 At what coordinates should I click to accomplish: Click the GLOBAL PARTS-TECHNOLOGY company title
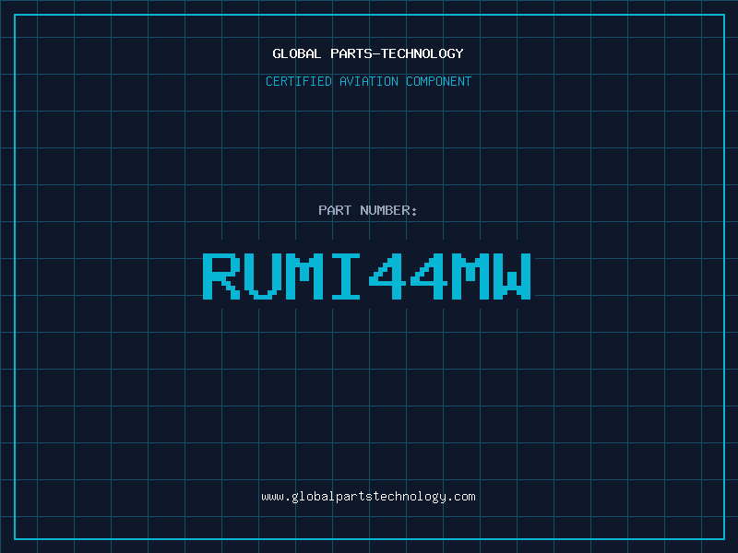tap(368, 53)
